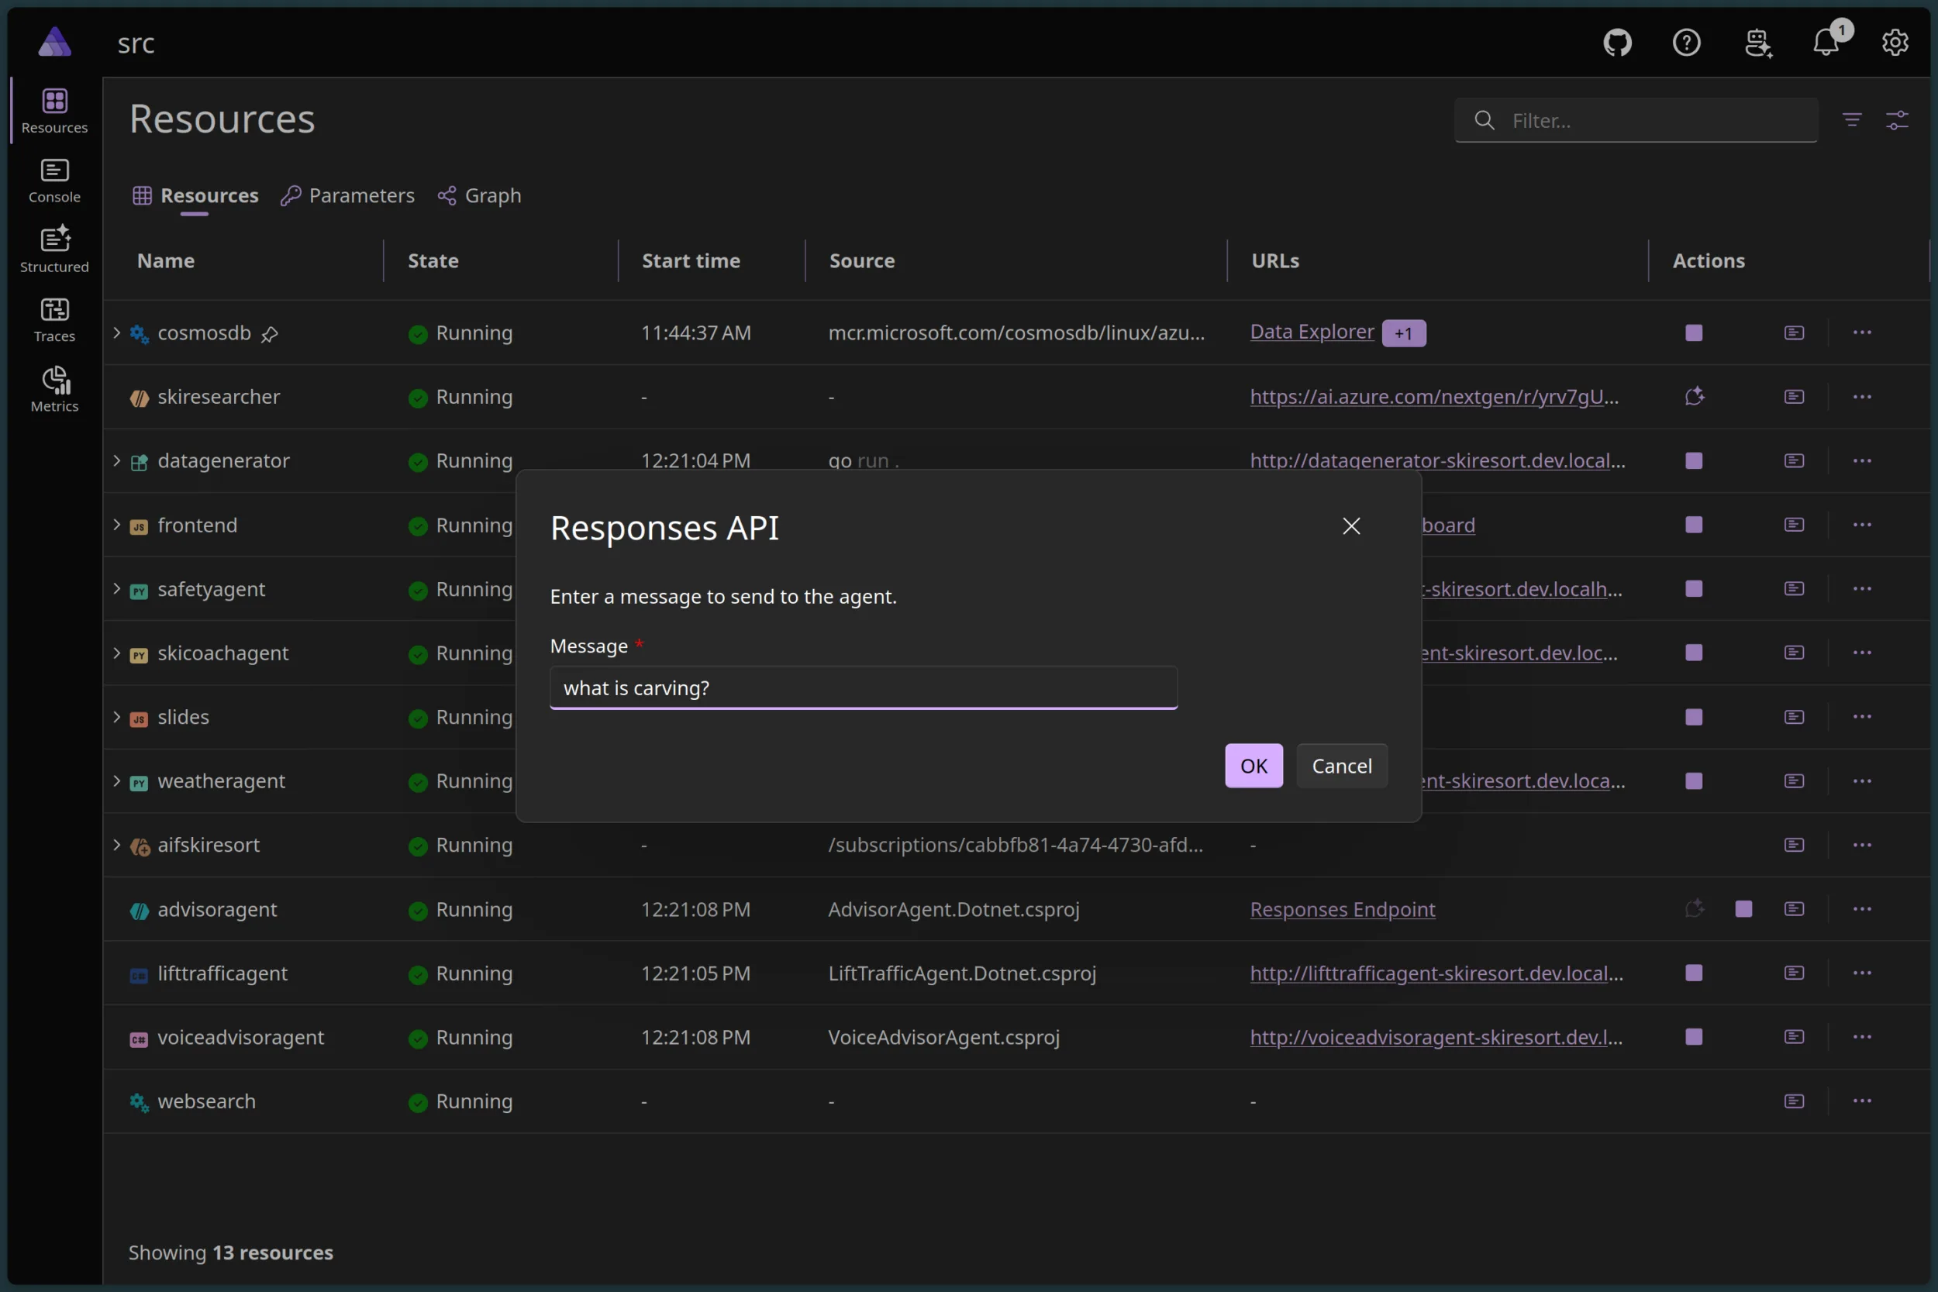Close the Responses API dialog
Image resolution: width=1938 pixels, height=1292 pixels.
point(1351,526)
